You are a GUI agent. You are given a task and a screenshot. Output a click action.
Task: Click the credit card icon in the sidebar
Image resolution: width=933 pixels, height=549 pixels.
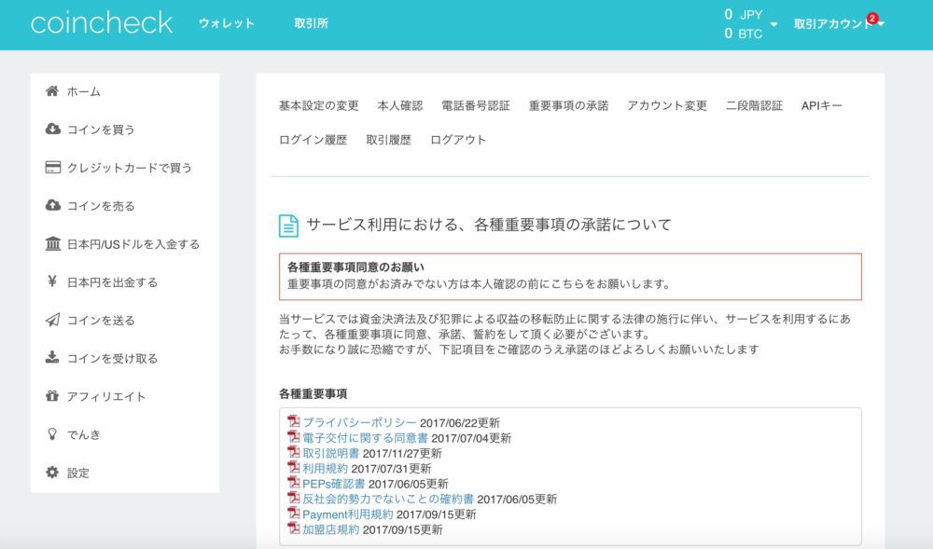52,167
